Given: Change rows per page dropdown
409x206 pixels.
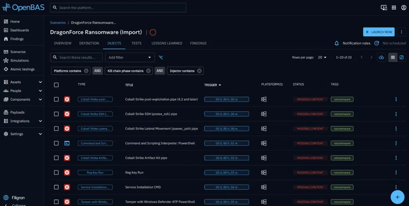Looking at the screenshot, I should (322, 58).
